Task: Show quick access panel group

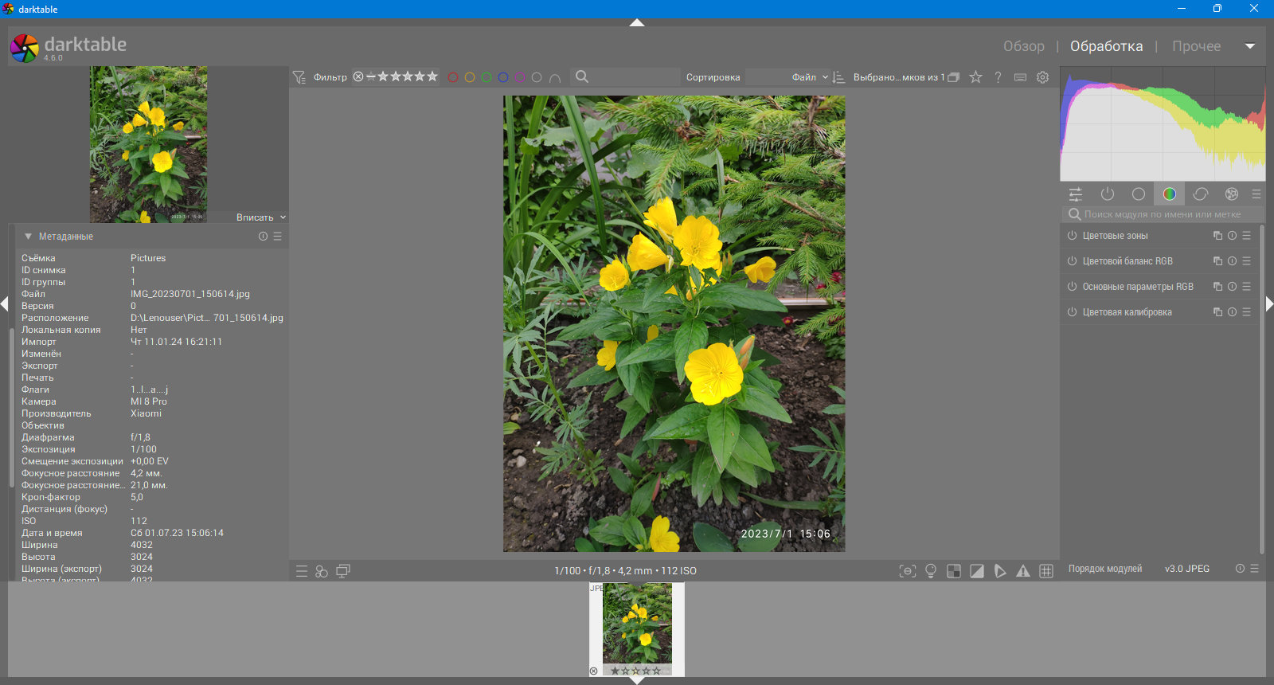Action: pyautogui.click(x=1076, y=194)
